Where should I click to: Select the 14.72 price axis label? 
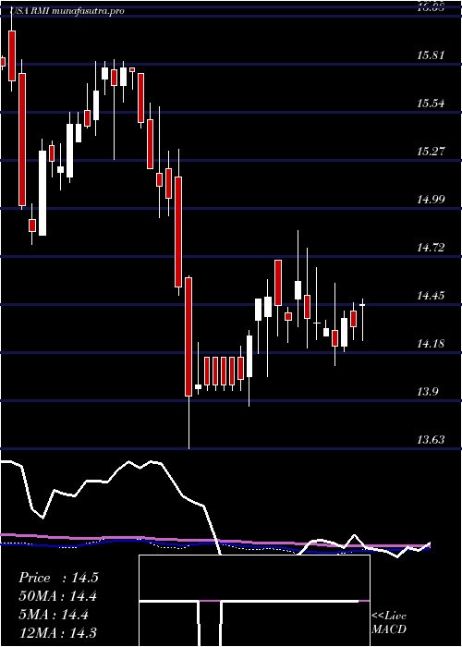click(x=431, y=248)
